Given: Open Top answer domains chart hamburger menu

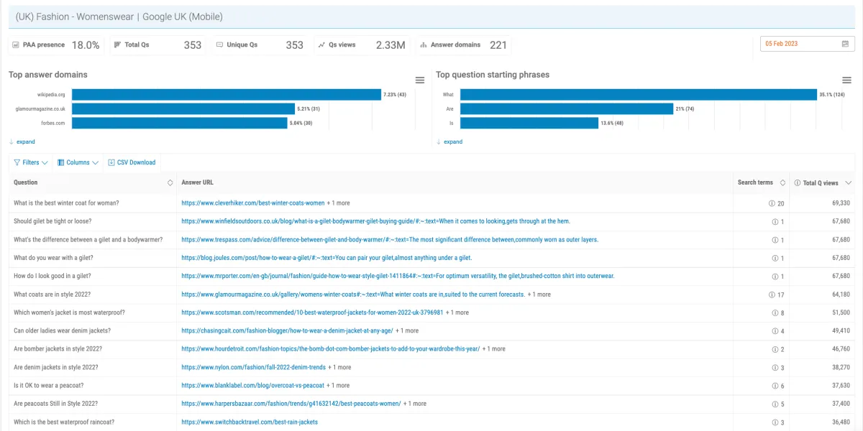Looking at the screenshot, I should click(420, 80).
